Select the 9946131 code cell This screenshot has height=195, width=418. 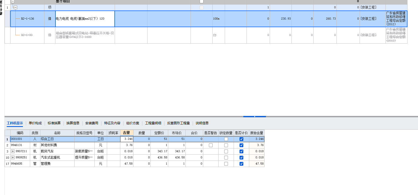click(x=20, y=145)
